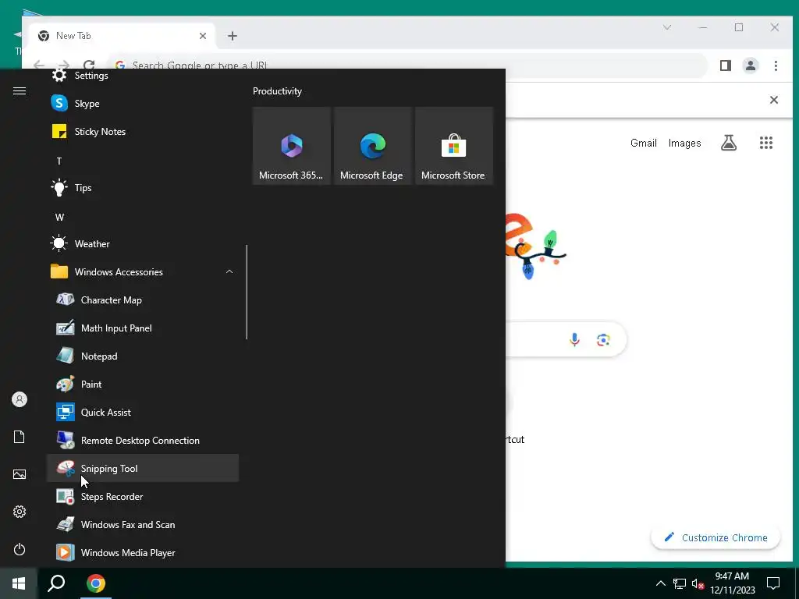This screenshot has height=599, width=799.
Task: Launch the Snipping Tool
Action: pos(143,468)
